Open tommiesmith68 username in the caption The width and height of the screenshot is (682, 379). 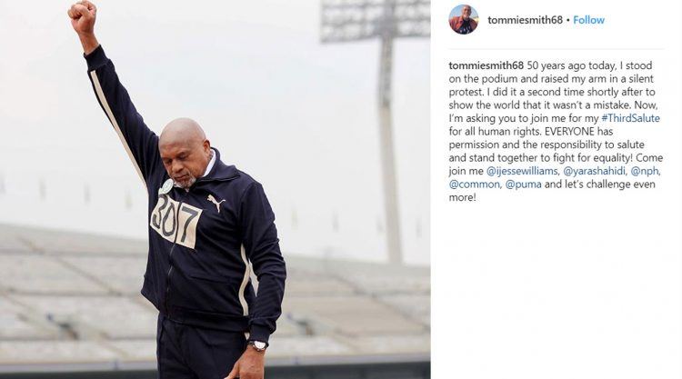click(x=486, y=65)
